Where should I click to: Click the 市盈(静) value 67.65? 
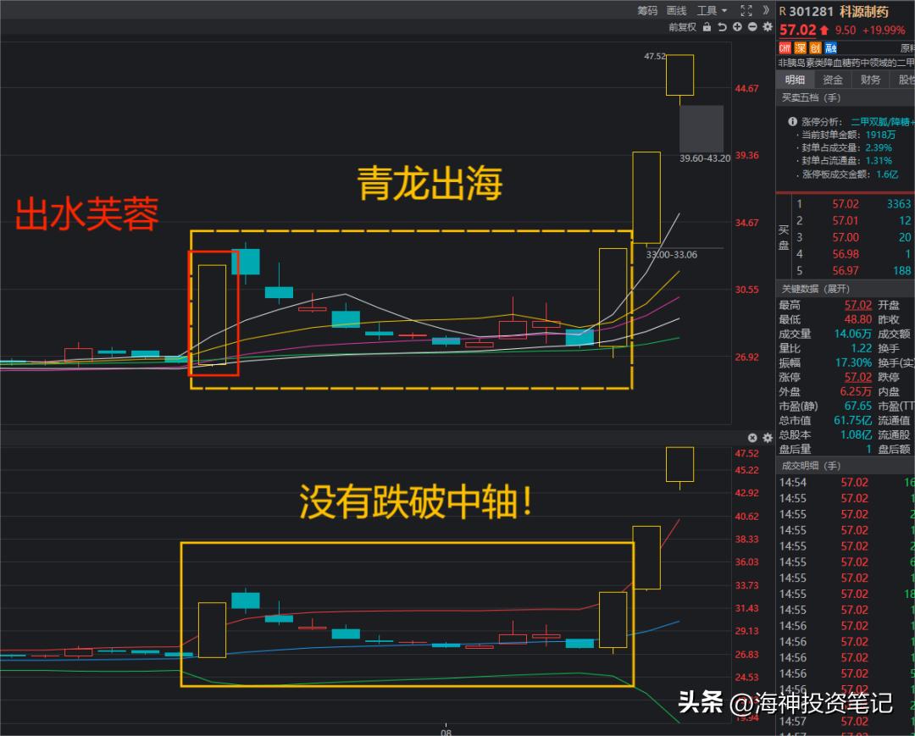(857, 406)
